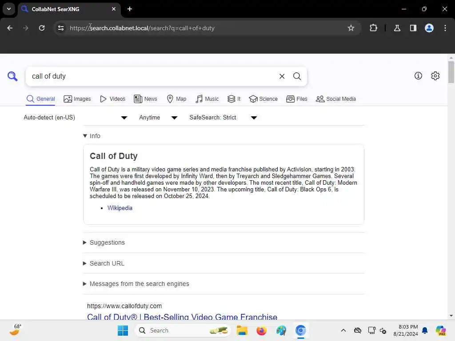Click the cloud sync tray icon
Screen dimensions: 455x341
358,330
